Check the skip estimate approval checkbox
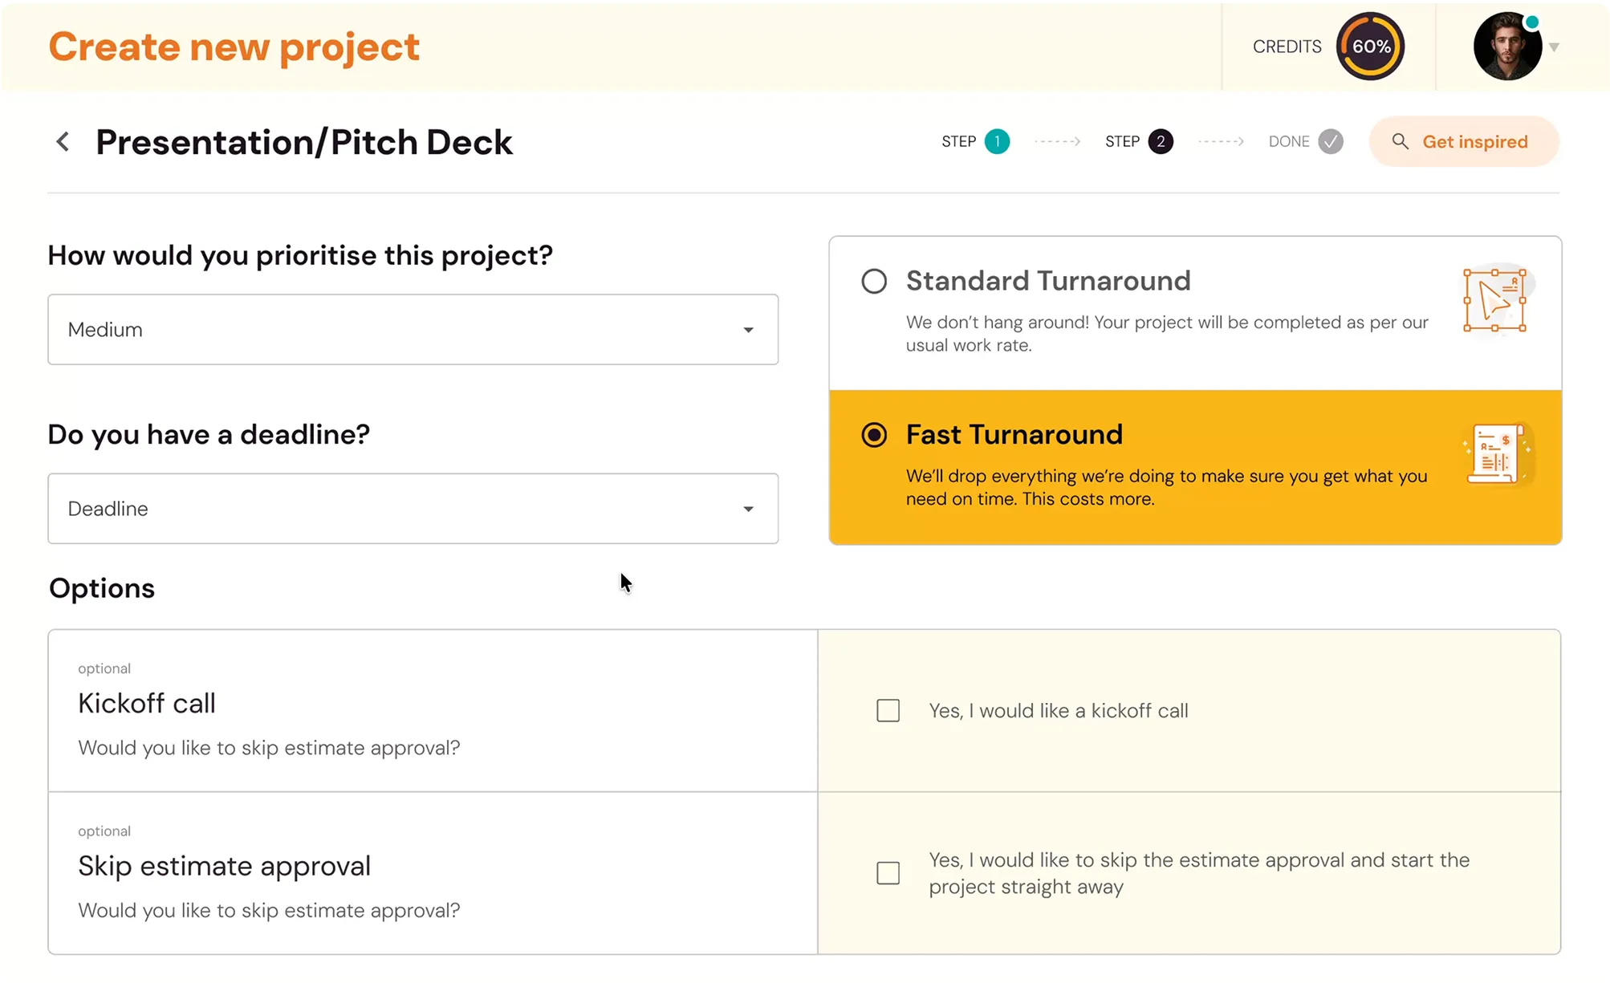Screen dimensions: 1610x983 [x=888, y=873]
